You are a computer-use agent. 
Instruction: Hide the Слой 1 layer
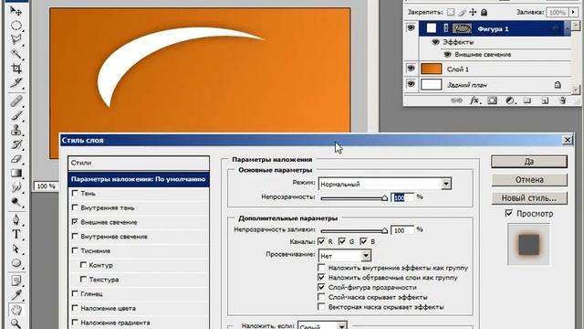coord(411,69)
